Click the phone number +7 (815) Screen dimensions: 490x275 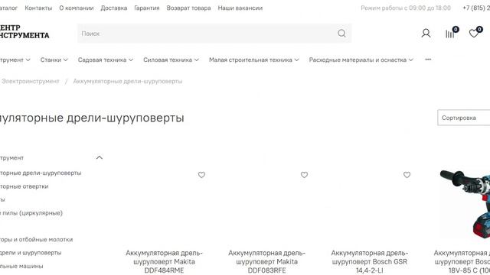click(x=476, y=8)
